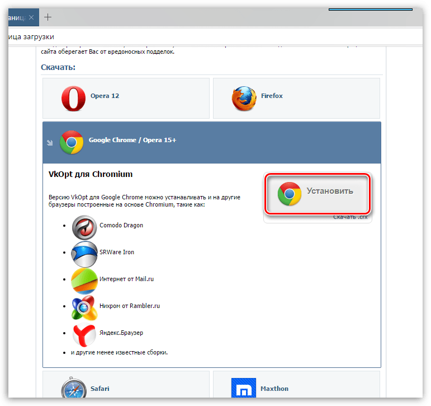431x406 pixels.
Task: Open the Firefox download link
Action: click(272, 96)
